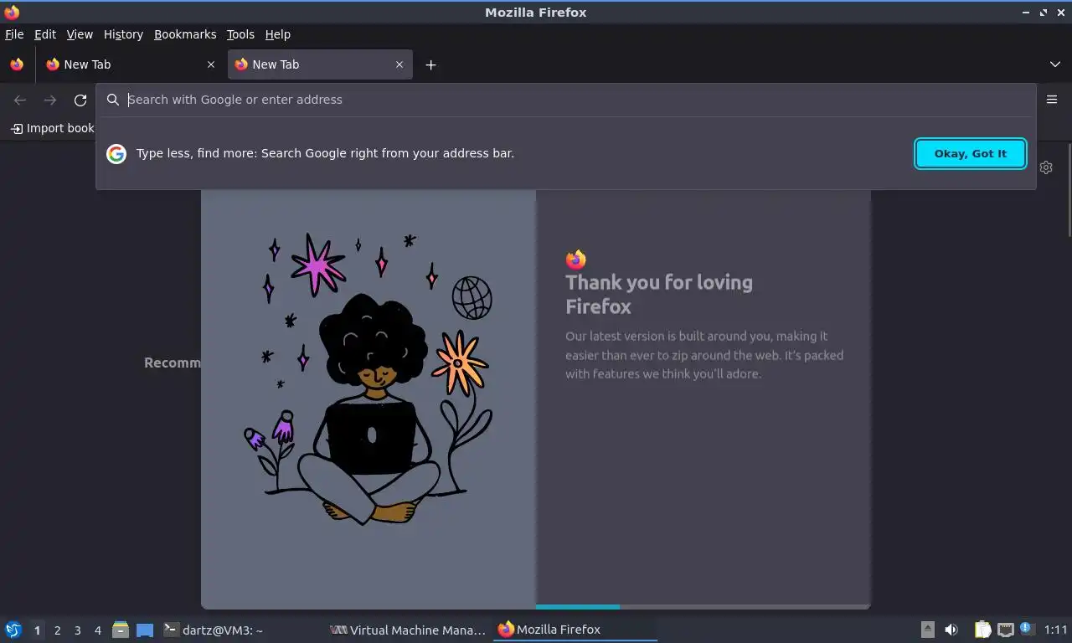Expand the list all tabs chevron

(x=1055, y=64)
